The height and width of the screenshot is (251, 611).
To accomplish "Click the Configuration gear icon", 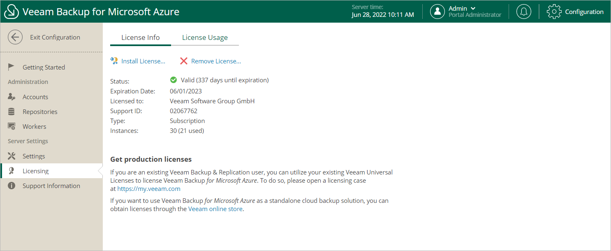I will [x=554, y=12].
